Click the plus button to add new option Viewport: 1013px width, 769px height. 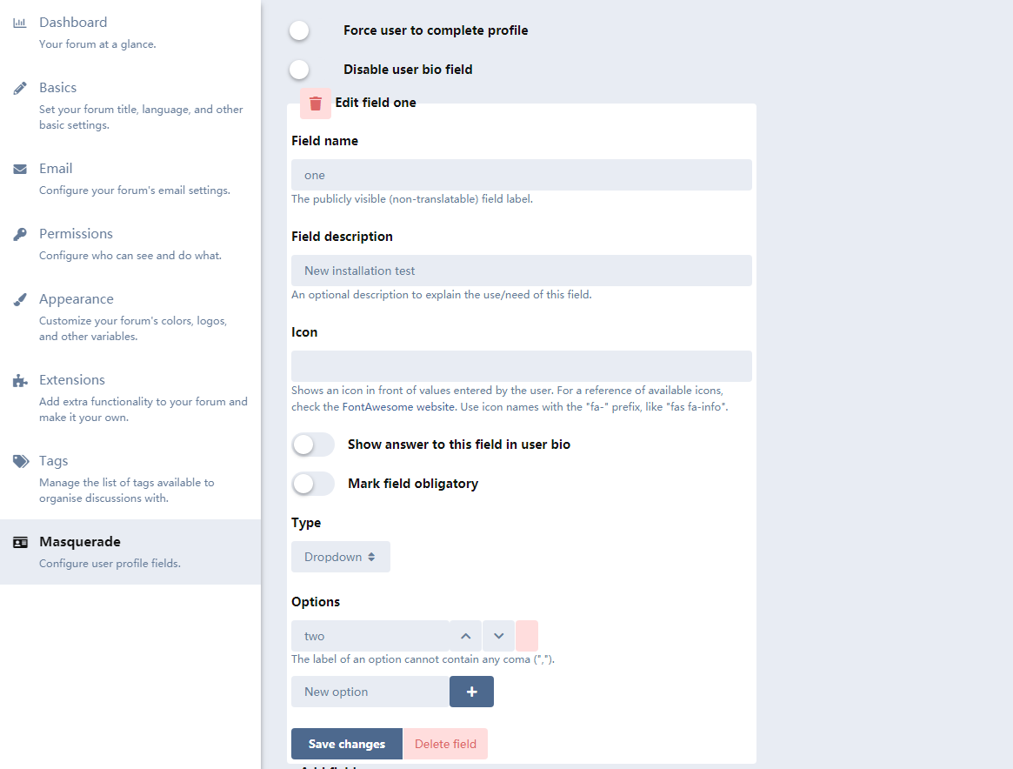[471, 692]
